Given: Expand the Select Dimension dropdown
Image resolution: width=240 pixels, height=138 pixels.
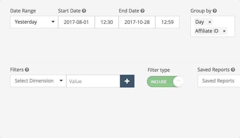Looking at the screenshot, I should click(38, 81).
